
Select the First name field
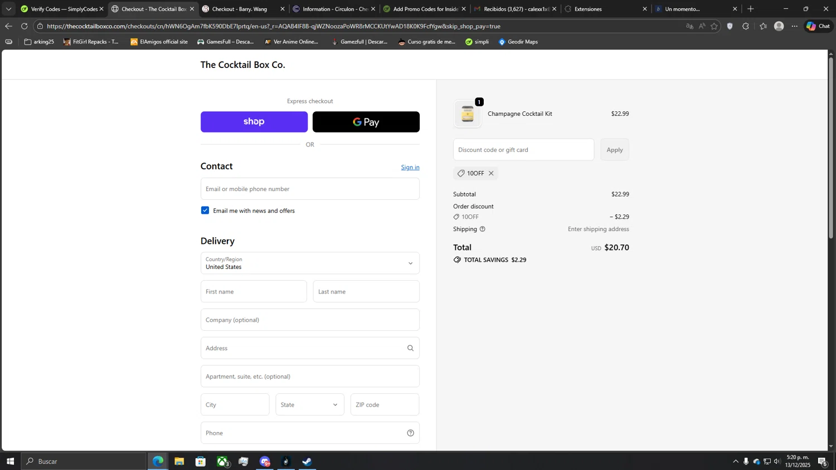[x=254, y=291]
